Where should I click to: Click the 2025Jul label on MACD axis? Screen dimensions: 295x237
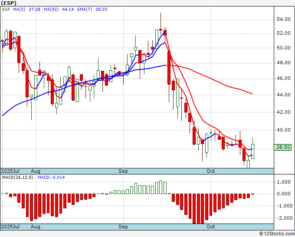coord(10,227)
